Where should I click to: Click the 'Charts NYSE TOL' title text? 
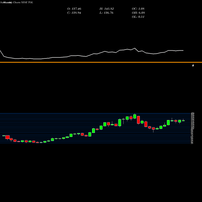[23, 2]
